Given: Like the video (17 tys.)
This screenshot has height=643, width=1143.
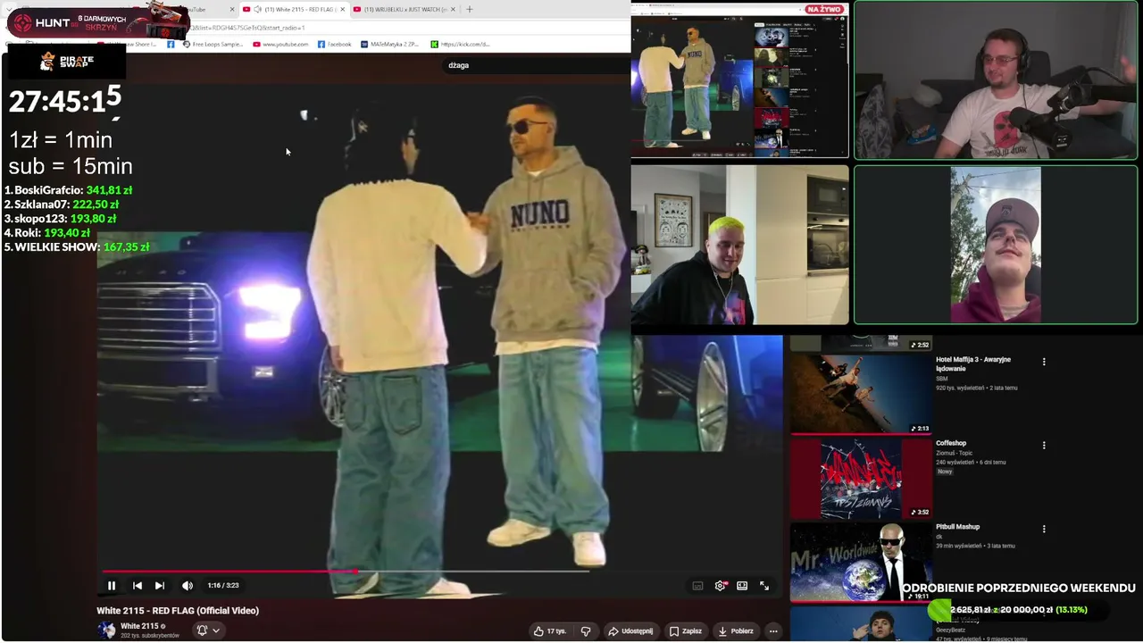Looking at the screenshot, I should point(549,631).
